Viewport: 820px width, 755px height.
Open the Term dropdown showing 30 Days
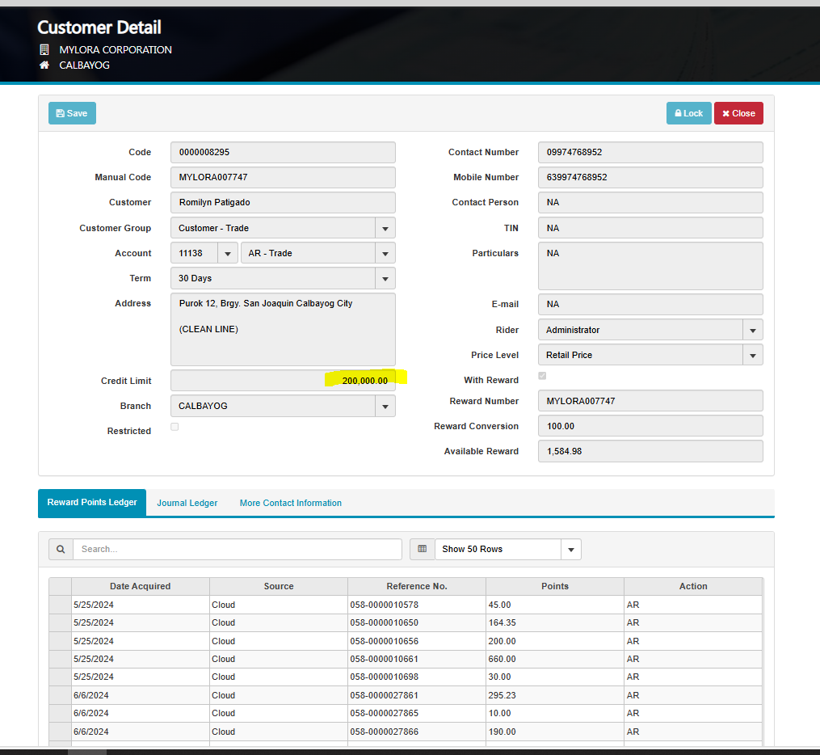pyautogui.click(x=385, y=279)
